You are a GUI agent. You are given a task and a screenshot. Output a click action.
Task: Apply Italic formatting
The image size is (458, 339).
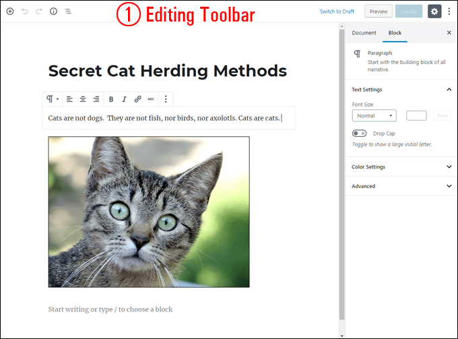124,99
